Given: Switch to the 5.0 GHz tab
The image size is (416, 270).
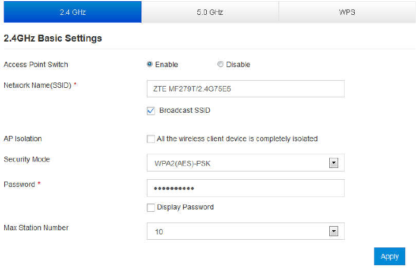Looking at the screenshot, I should (210, 12).
